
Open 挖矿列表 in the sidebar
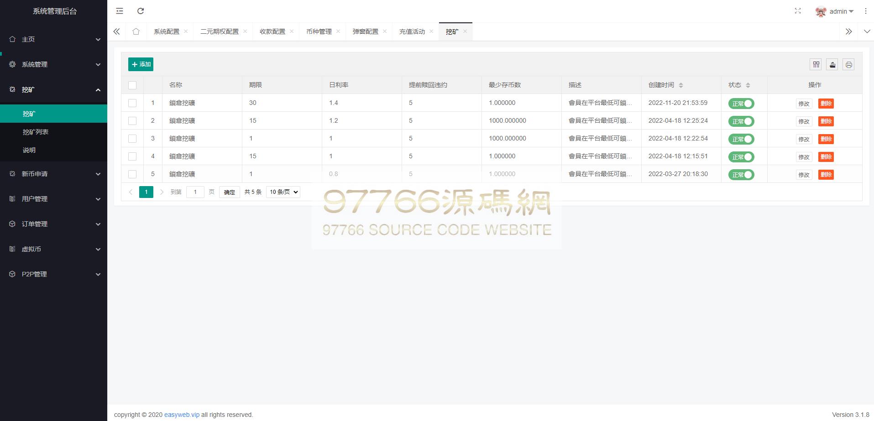53,132
